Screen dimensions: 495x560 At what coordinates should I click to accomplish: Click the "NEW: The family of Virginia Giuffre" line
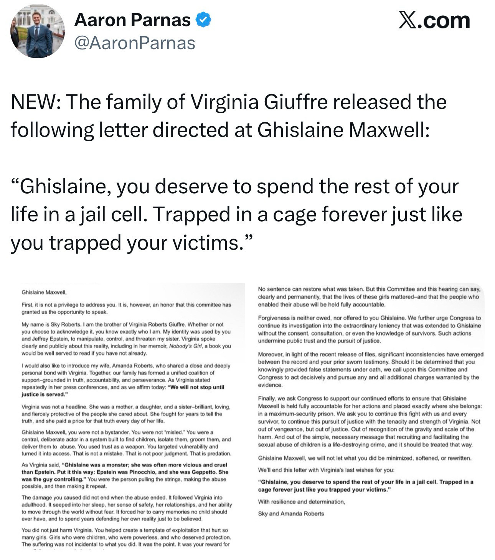[229, 102]
